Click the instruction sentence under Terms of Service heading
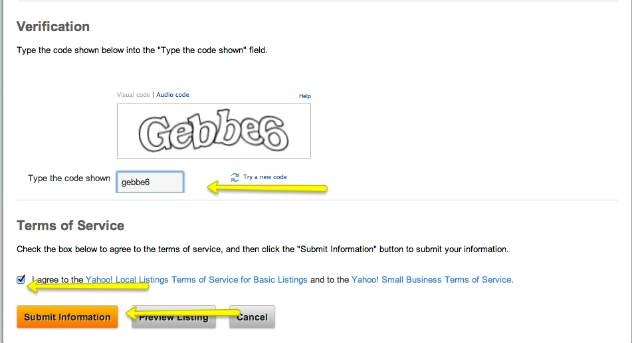The width and height of the screenshot is (632, 343). [262, 249]
